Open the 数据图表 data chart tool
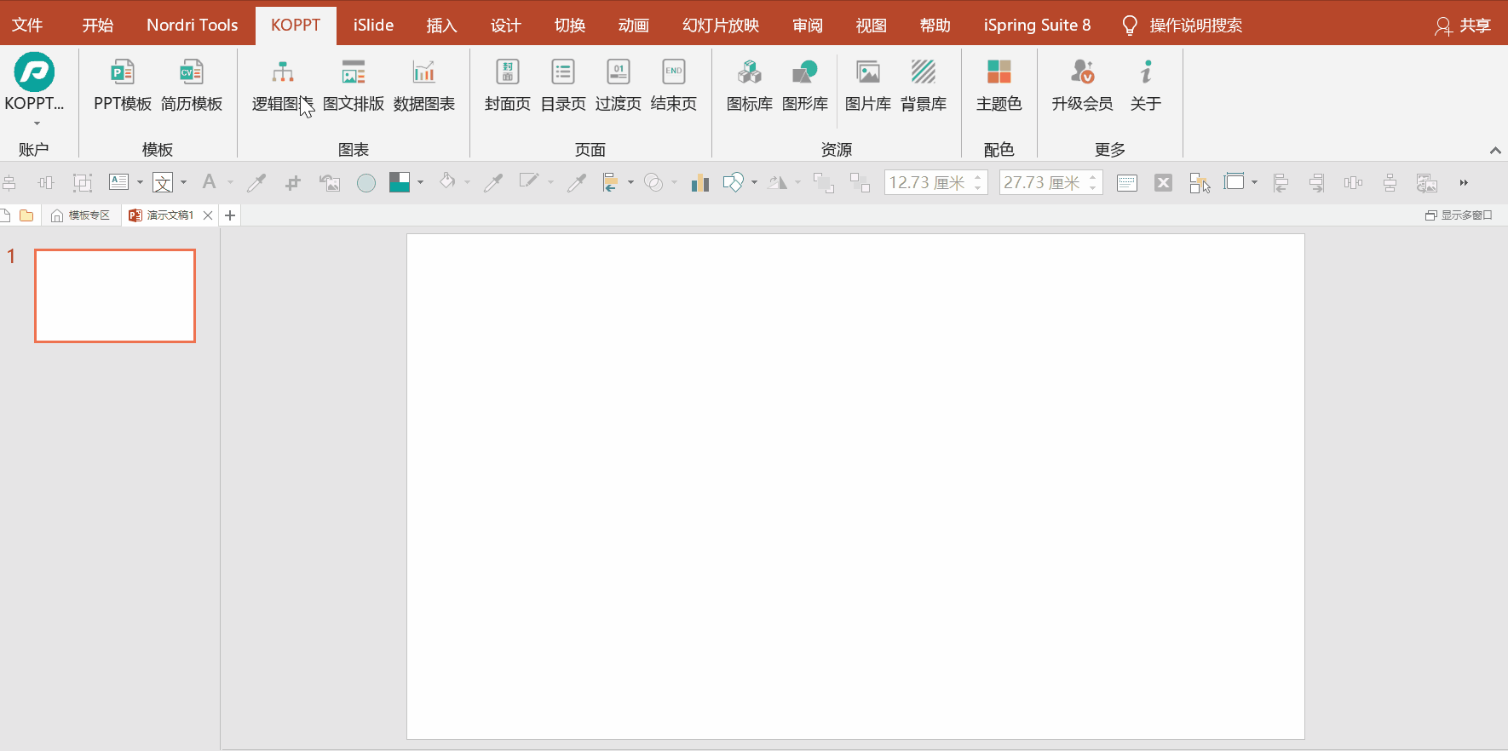Screen dimensions: 1508x751 click(x=423, y=85)
